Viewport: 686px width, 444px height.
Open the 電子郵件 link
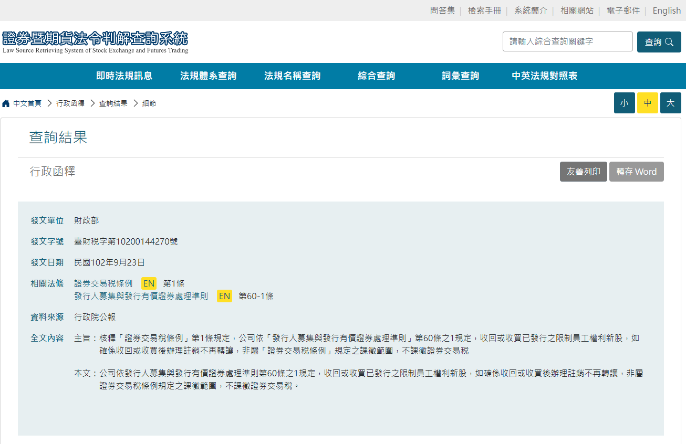click(x=623, y=10)
